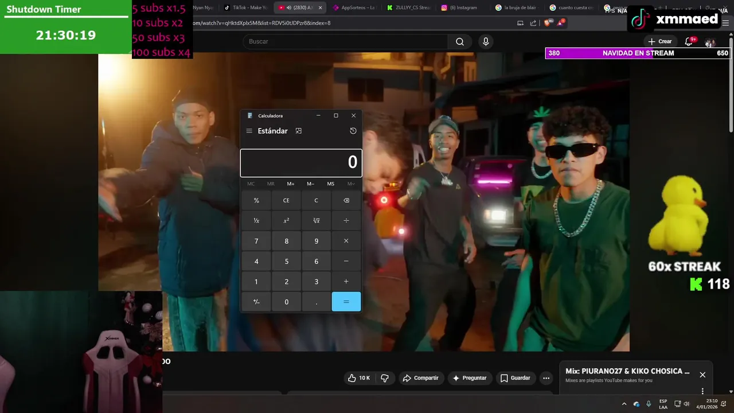
Task: Click the number 7 key
Action: pos(256,241)
